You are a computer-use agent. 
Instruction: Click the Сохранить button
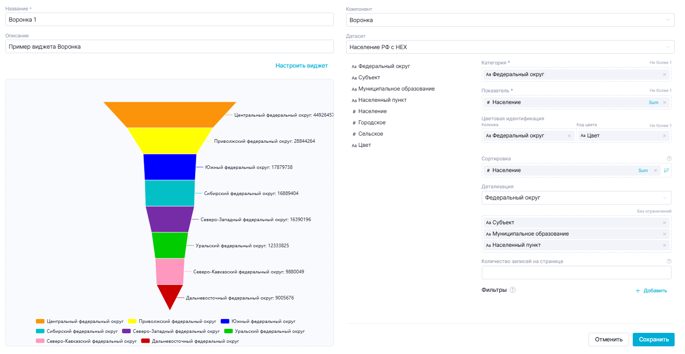point(653,340)
